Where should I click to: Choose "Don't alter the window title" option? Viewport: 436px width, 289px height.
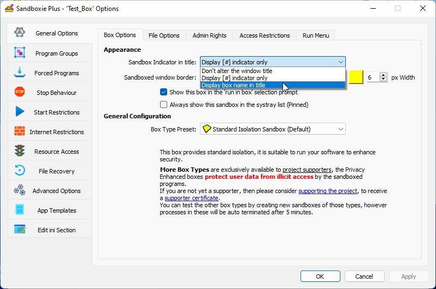(x=273, y=71)
